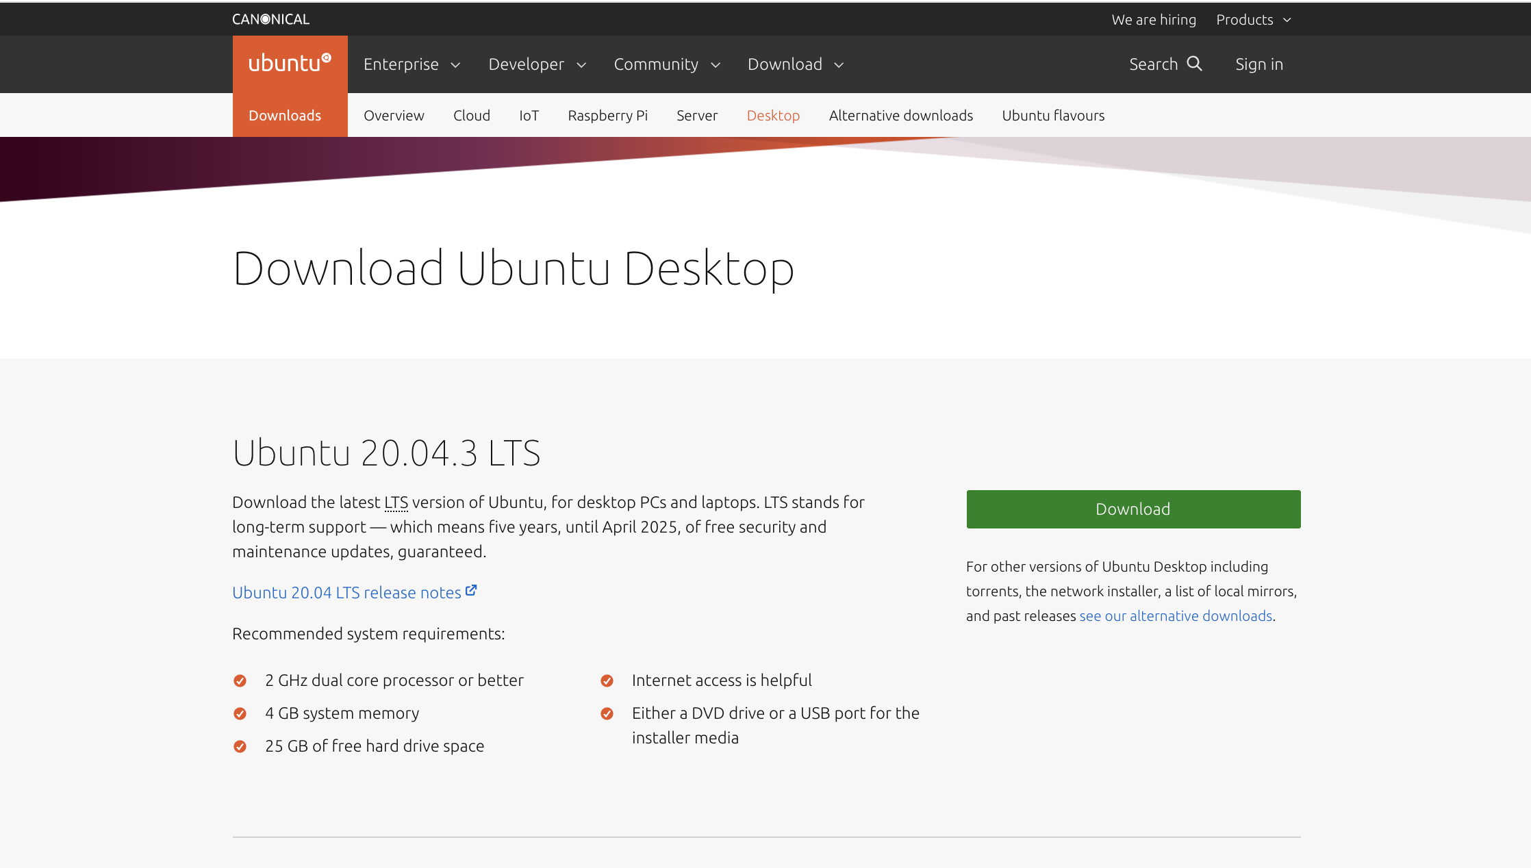Click the Canonical logo in the top bar
The height and width of the screenshot is (868, 1531).
coord(270,20)
